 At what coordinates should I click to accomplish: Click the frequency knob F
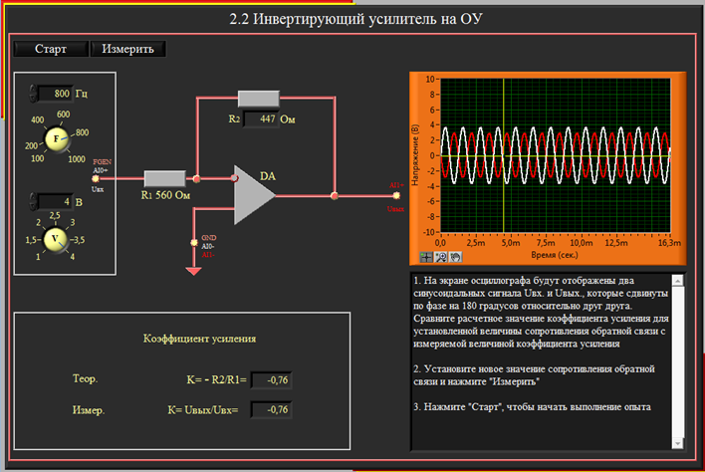(x=57, y=138)
